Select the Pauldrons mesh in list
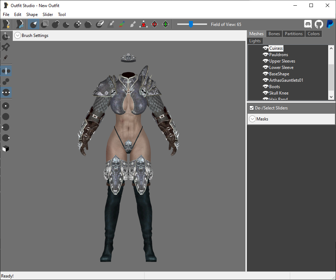Image resolution: width=336 pixels, height=280 pixels. point(278,55)
